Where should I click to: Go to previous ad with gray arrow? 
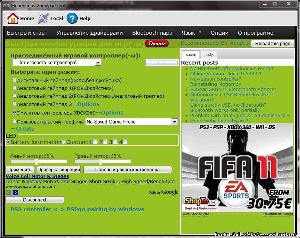pyautogui.click(x=8, y=192)
